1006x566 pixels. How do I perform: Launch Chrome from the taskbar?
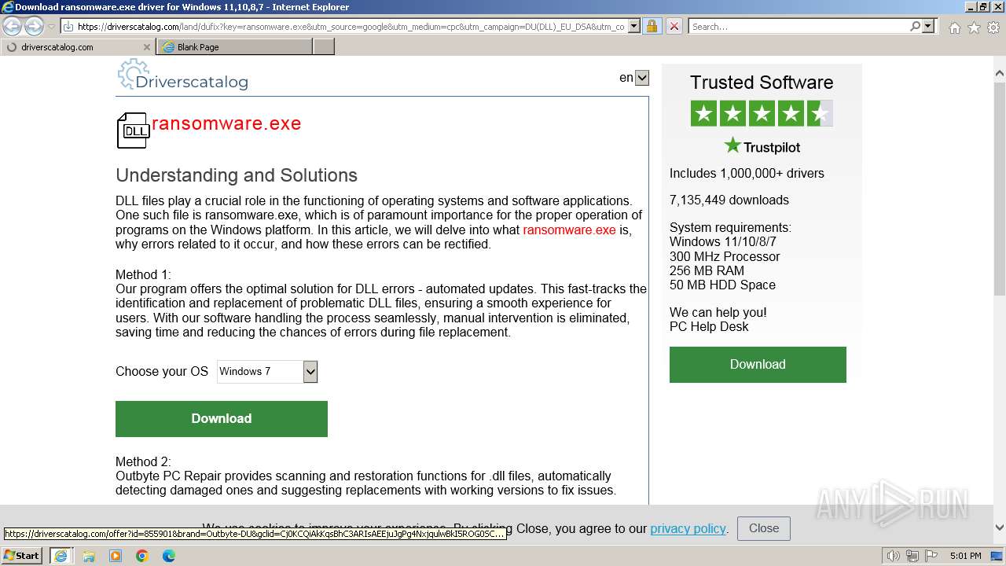[142, 556]
